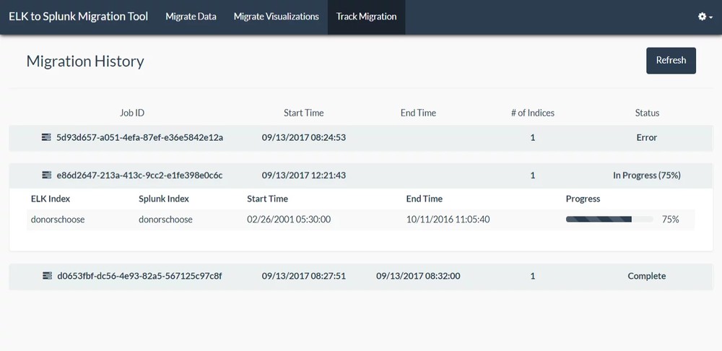Click the 75% progress bar
This screenshot has width=722, height=351.
[x=609, y=220]
